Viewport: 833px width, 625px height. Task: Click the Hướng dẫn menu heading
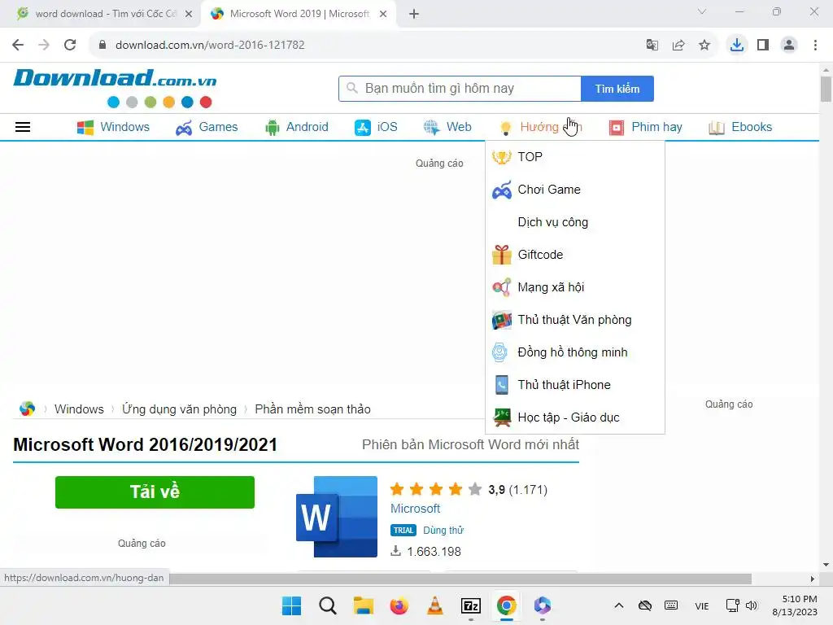[x=541, y=127]
